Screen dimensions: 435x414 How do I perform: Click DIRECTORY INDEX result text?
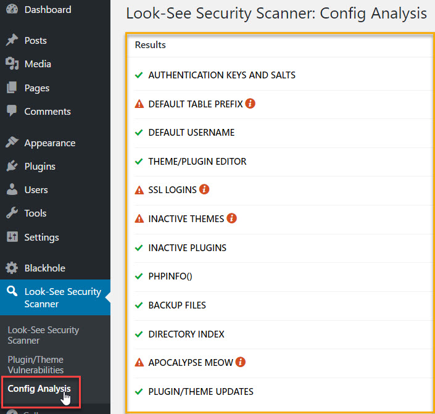click(186, 334)
